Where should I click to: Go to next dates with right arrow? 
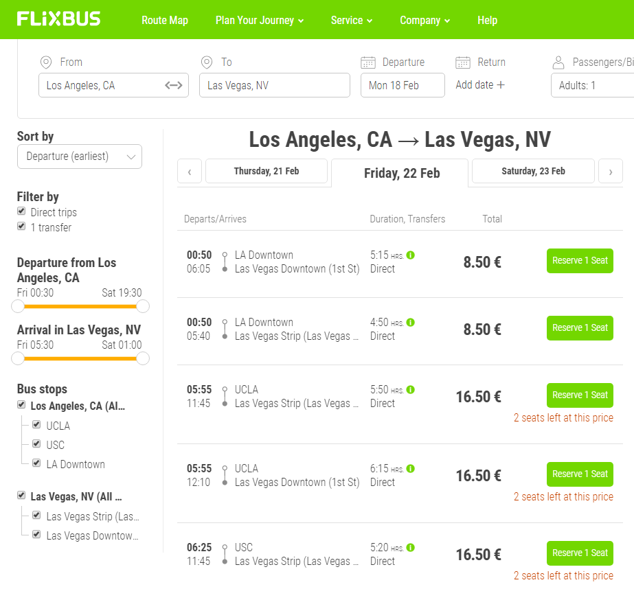click(x=610, y=172)
